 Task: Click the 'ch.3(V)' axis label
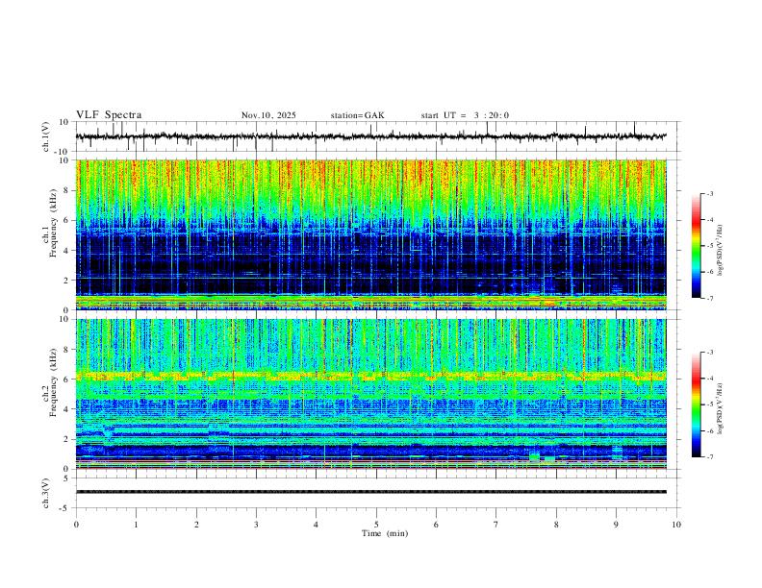click(x=46, y=494)
